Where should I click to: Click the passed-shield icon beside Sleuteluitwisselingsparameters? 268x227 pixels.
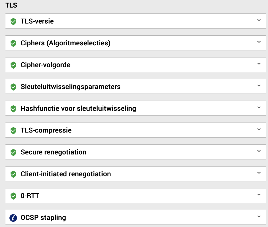13,87
